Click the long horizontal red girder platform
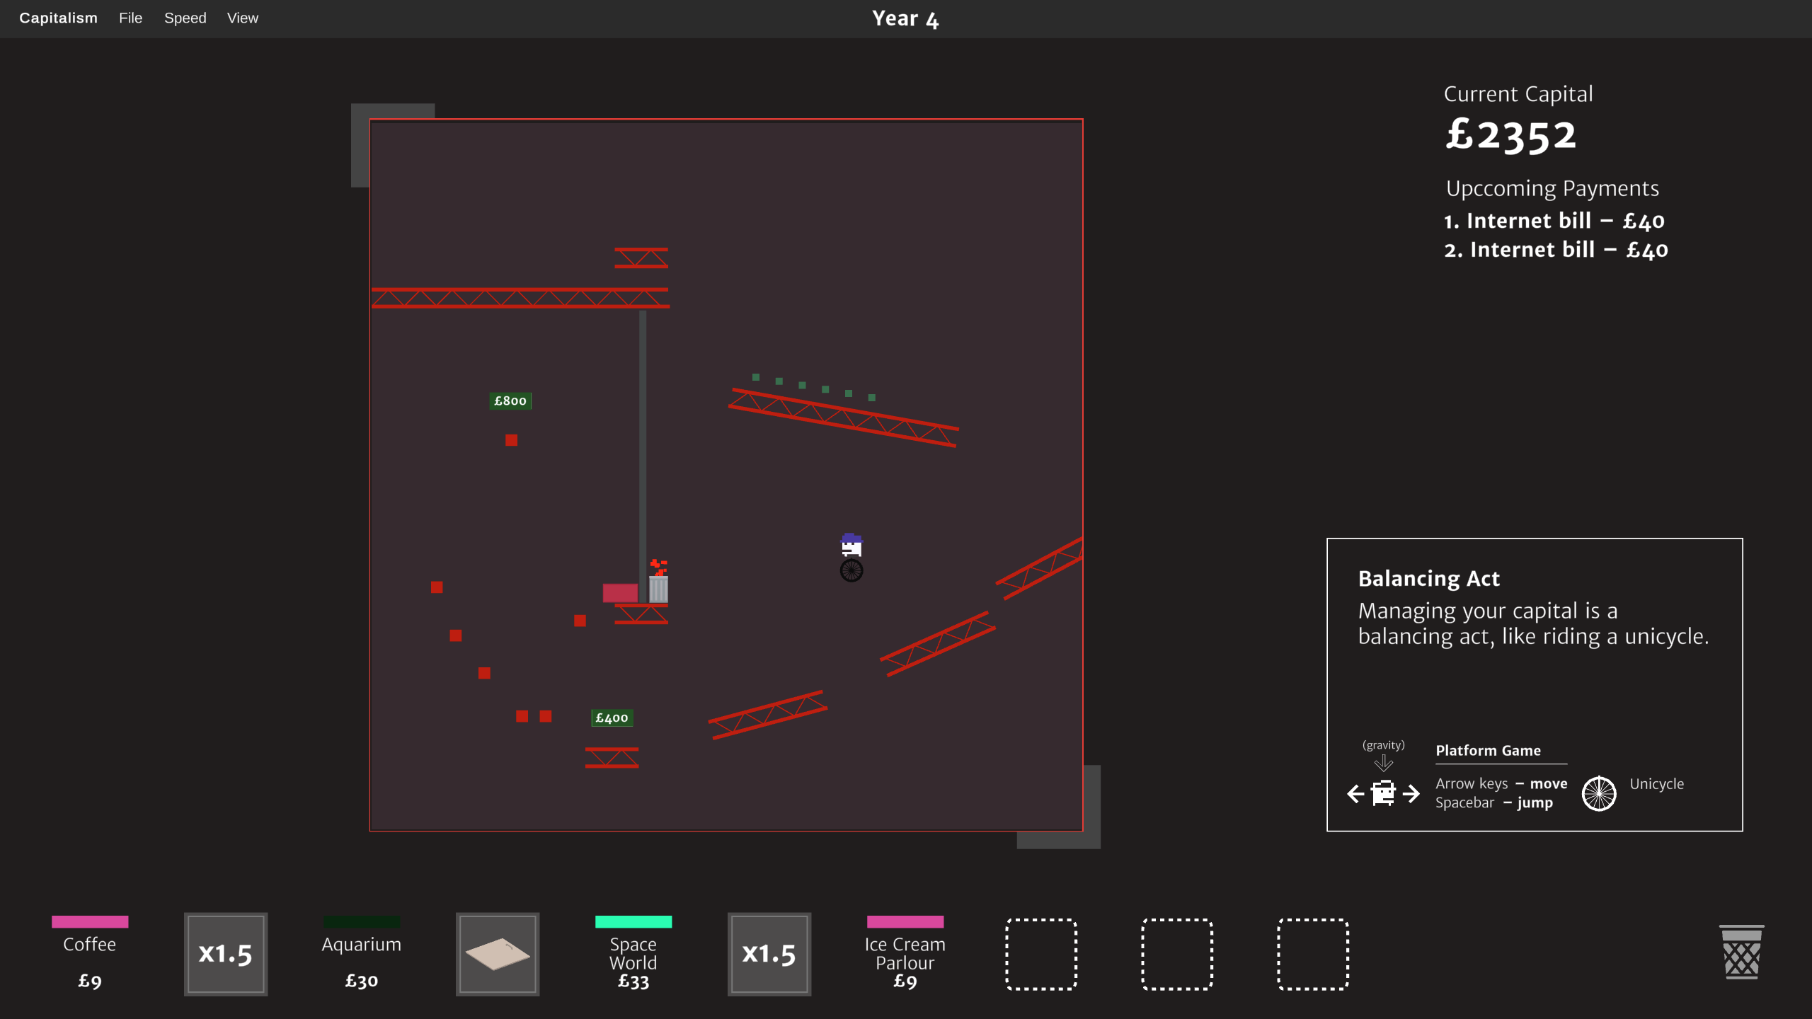1812x1019 pixels. click(520, 298)
